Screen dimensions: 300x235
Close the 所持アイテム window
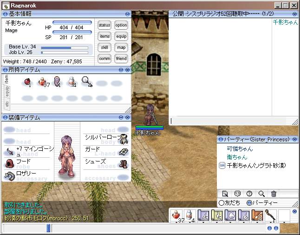(127, 70)
